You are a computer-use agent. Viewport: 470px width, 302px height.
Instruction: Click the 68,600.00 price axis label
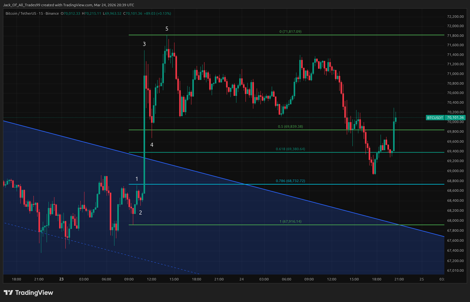(x=455, y=191)
